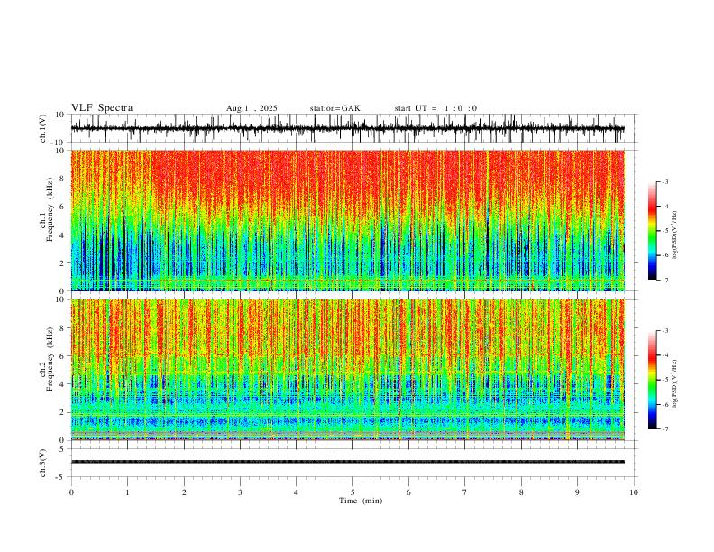Click the "2" kHz tick on ch.2 spectrogram

tap(63, 412)
